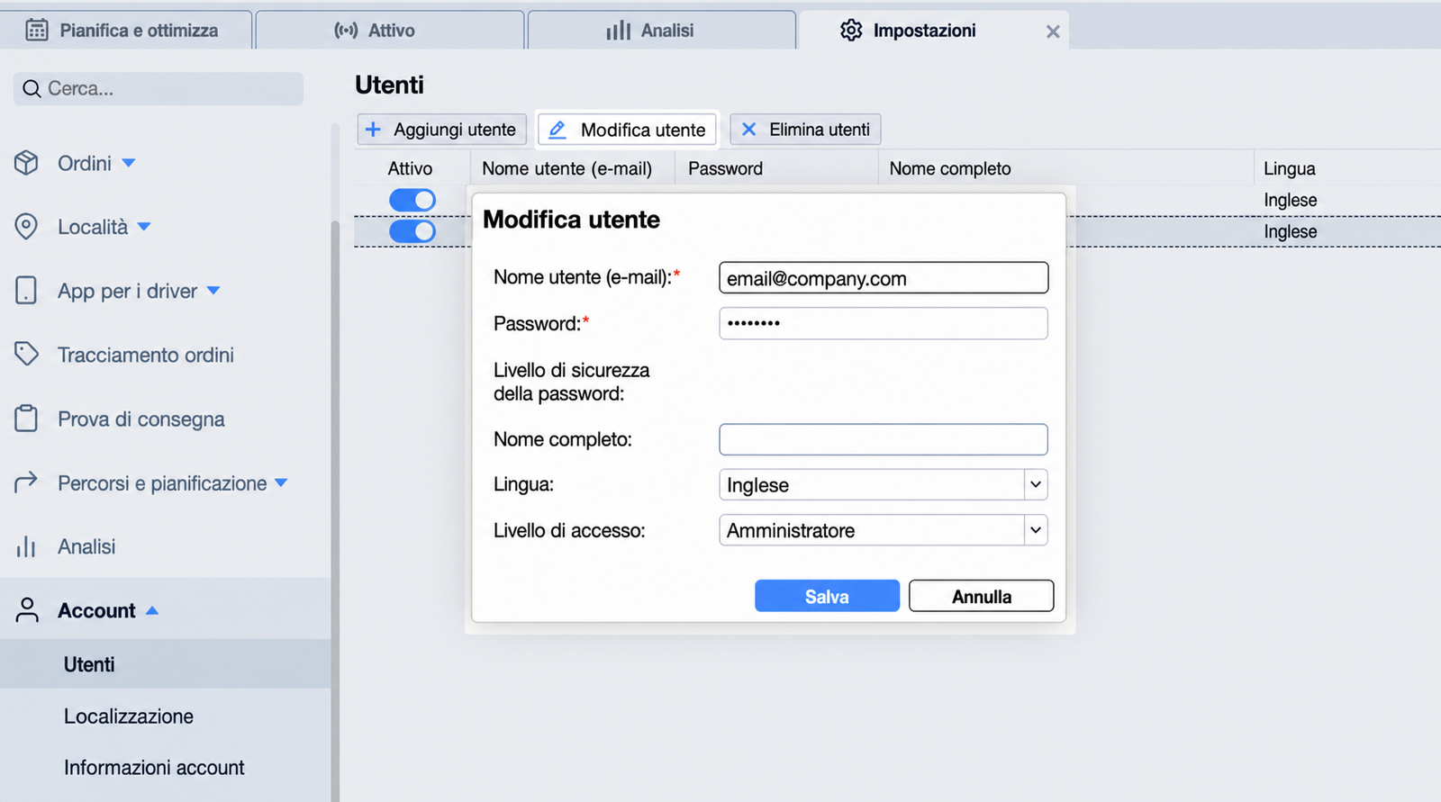This screenshot has width=1441, height=802.
Task: Click the gear icon in Impostazioni tab
Action: (851, 30)
